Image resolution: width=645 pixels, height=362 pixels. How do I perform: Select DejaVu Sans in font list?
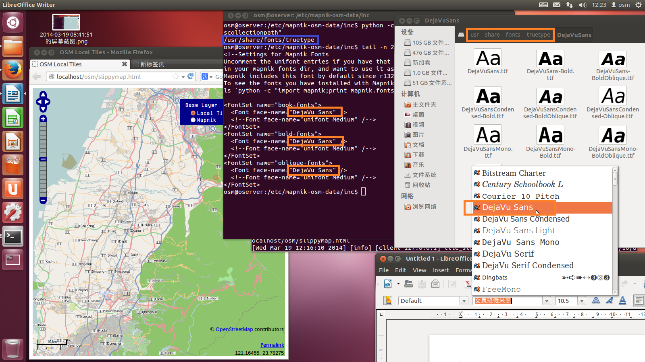543,208
